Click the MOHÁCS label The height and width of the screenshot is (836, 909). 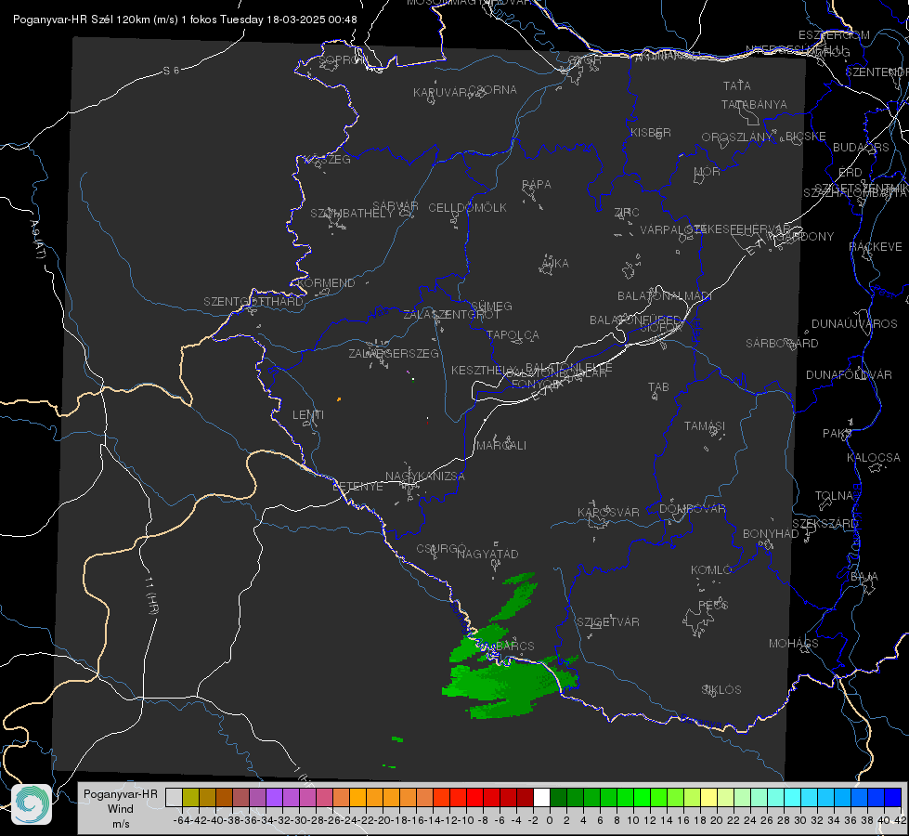click(x=794, y=644)
